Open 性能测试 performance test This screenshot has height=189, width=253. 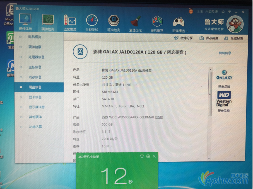pyautogui.click(x=92, y=23)
